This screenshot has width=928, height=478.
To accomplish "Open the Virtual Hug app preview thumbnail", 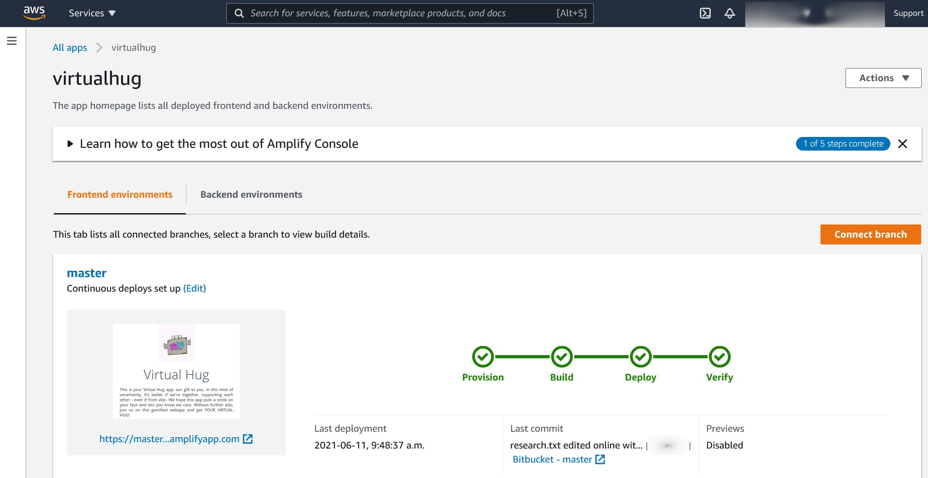I will [176, 371].
